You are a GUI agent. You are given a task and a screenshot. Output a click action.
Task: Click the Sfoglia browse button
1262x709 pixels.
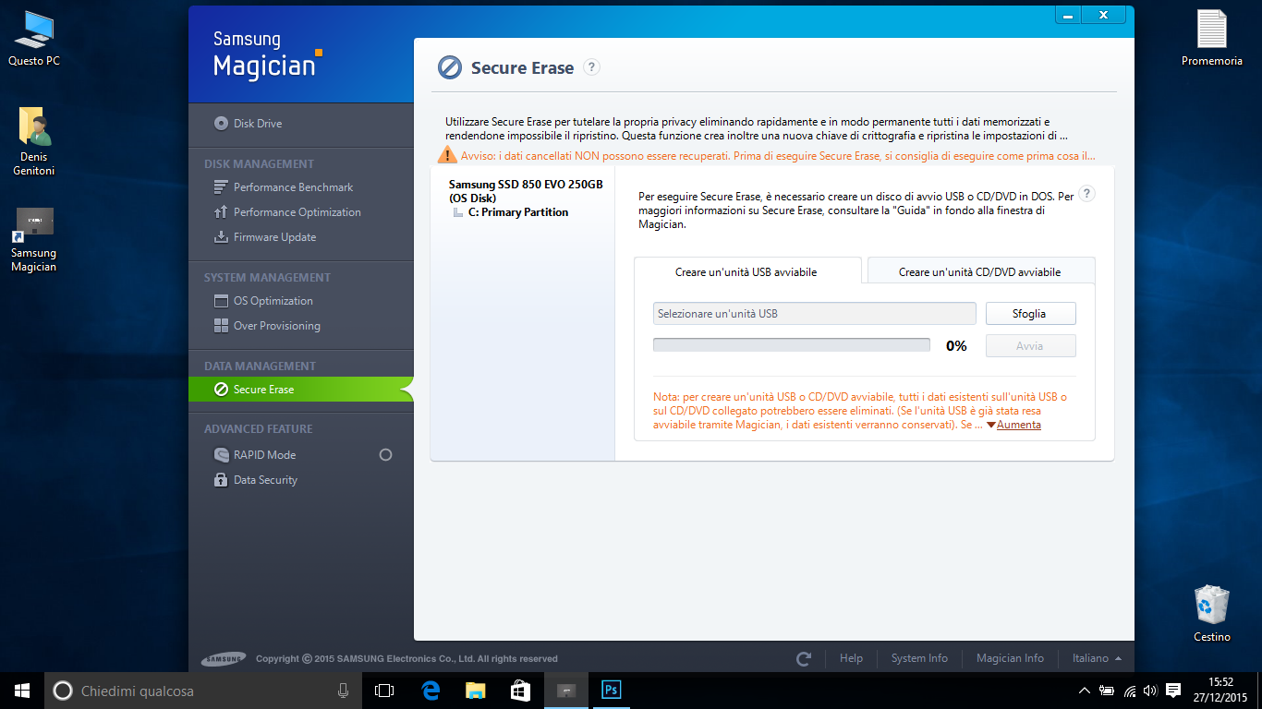pos(1030,314)
